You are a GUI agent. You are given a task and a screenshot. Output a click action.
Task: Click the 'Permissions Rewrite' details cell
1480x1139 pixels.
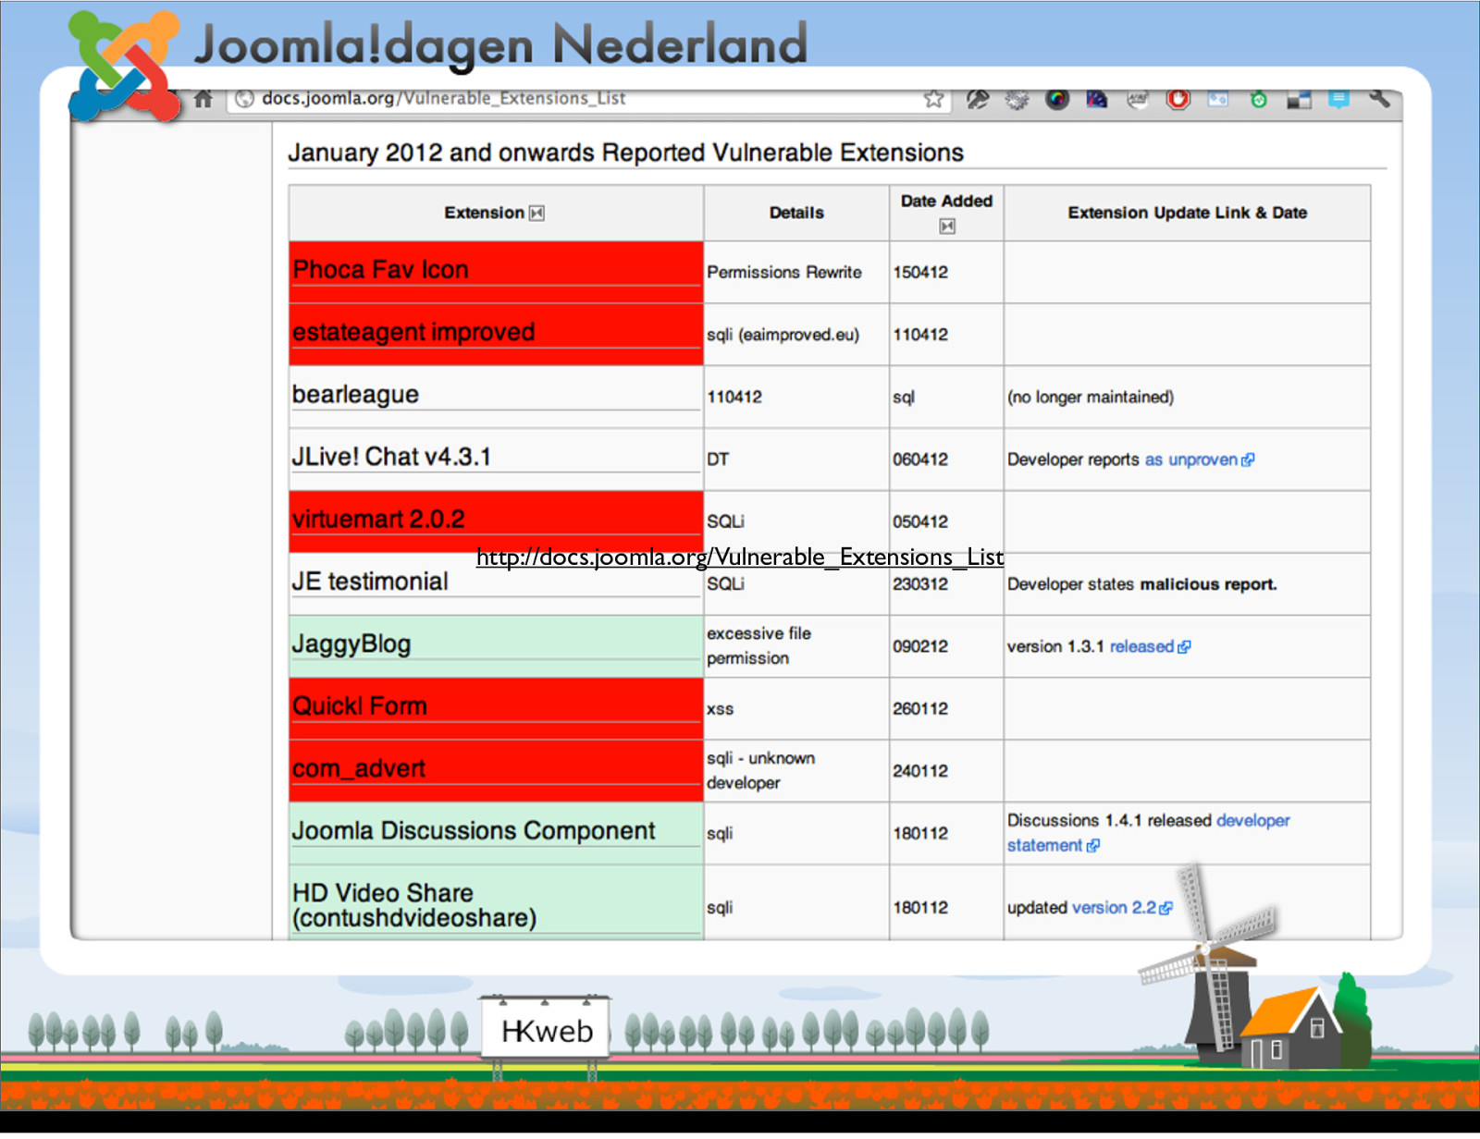click(796, 272)
